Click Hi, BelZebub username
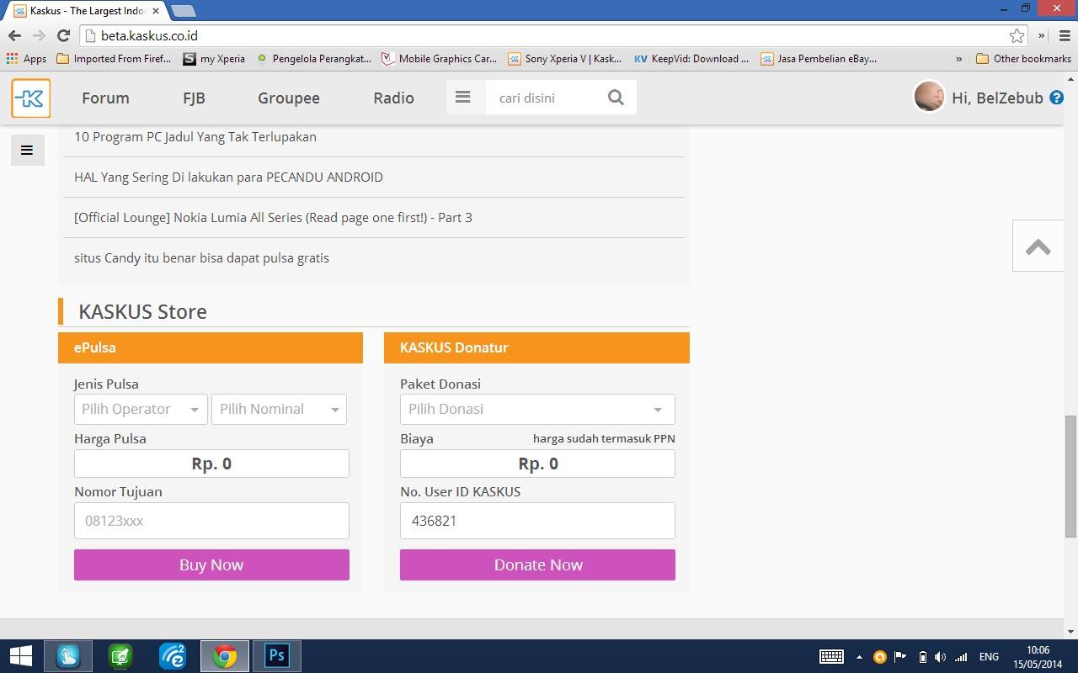This screenshot has height=673, width=1078. 997,98
